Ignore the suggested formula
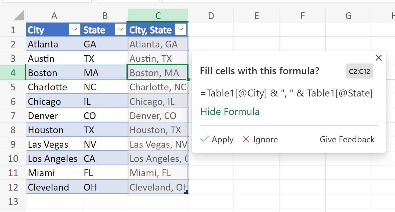 260,139
